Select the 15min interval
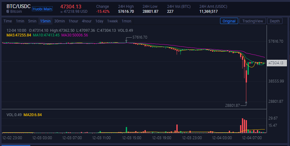This screenshot has height=146, width=290. pos(45,21)
